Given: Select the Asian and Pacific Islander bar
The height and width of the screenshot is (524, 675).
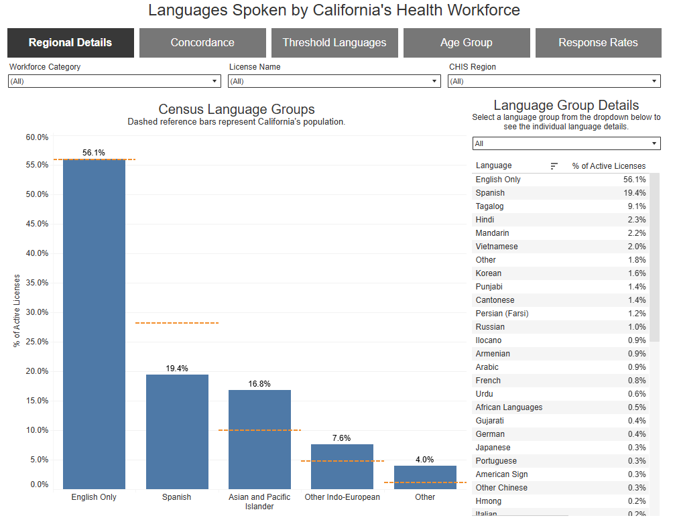Looking at the screenshot, I should [259, 439].
